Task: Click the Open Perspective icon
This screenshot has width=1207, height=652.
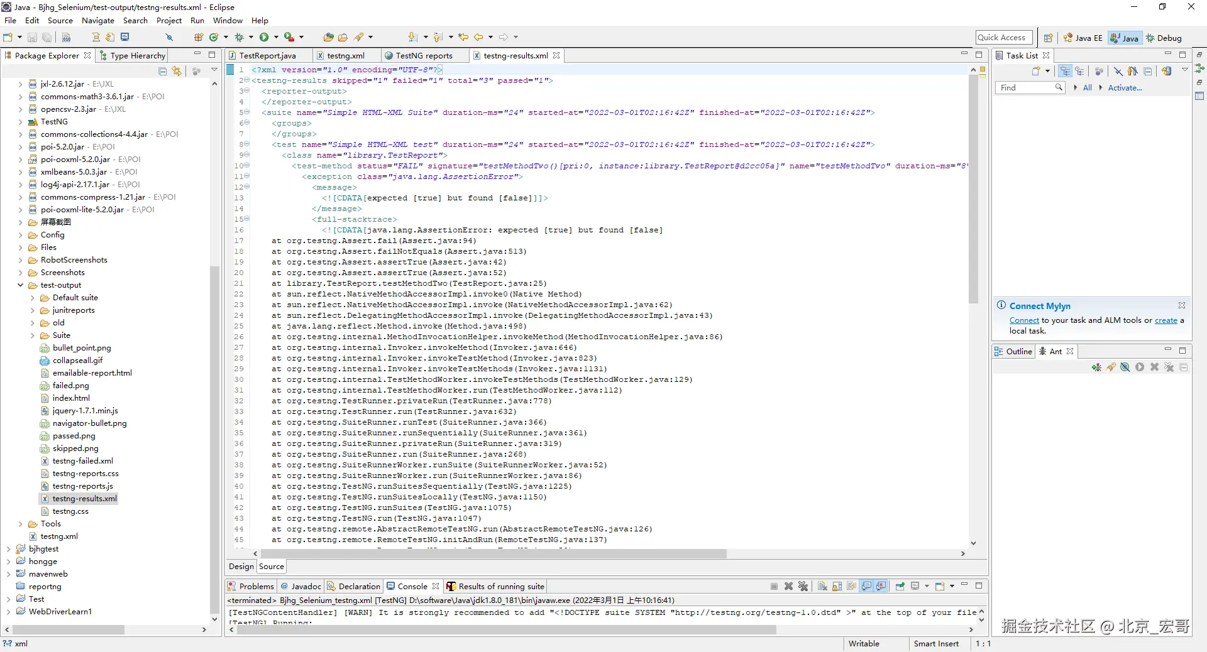Action: 1048,38
